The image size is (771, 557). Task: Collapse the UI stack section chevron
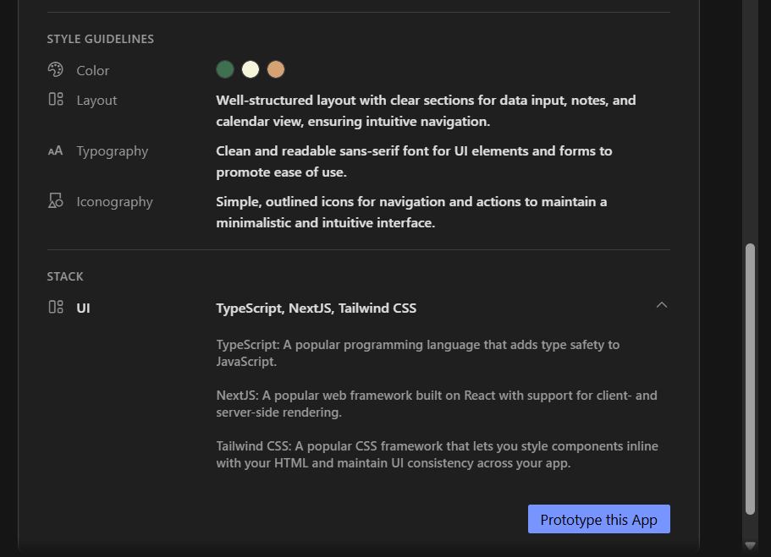662,305
